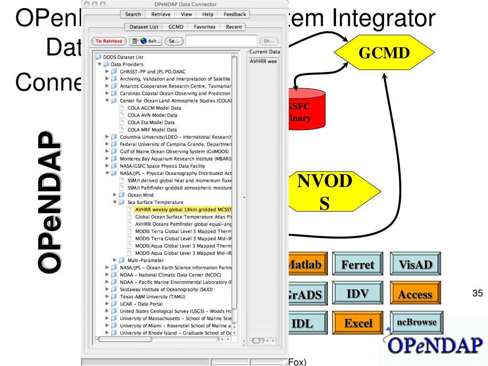Click the To Retrieve button
This screenshot has width=488, height=366.
(109, 41)
